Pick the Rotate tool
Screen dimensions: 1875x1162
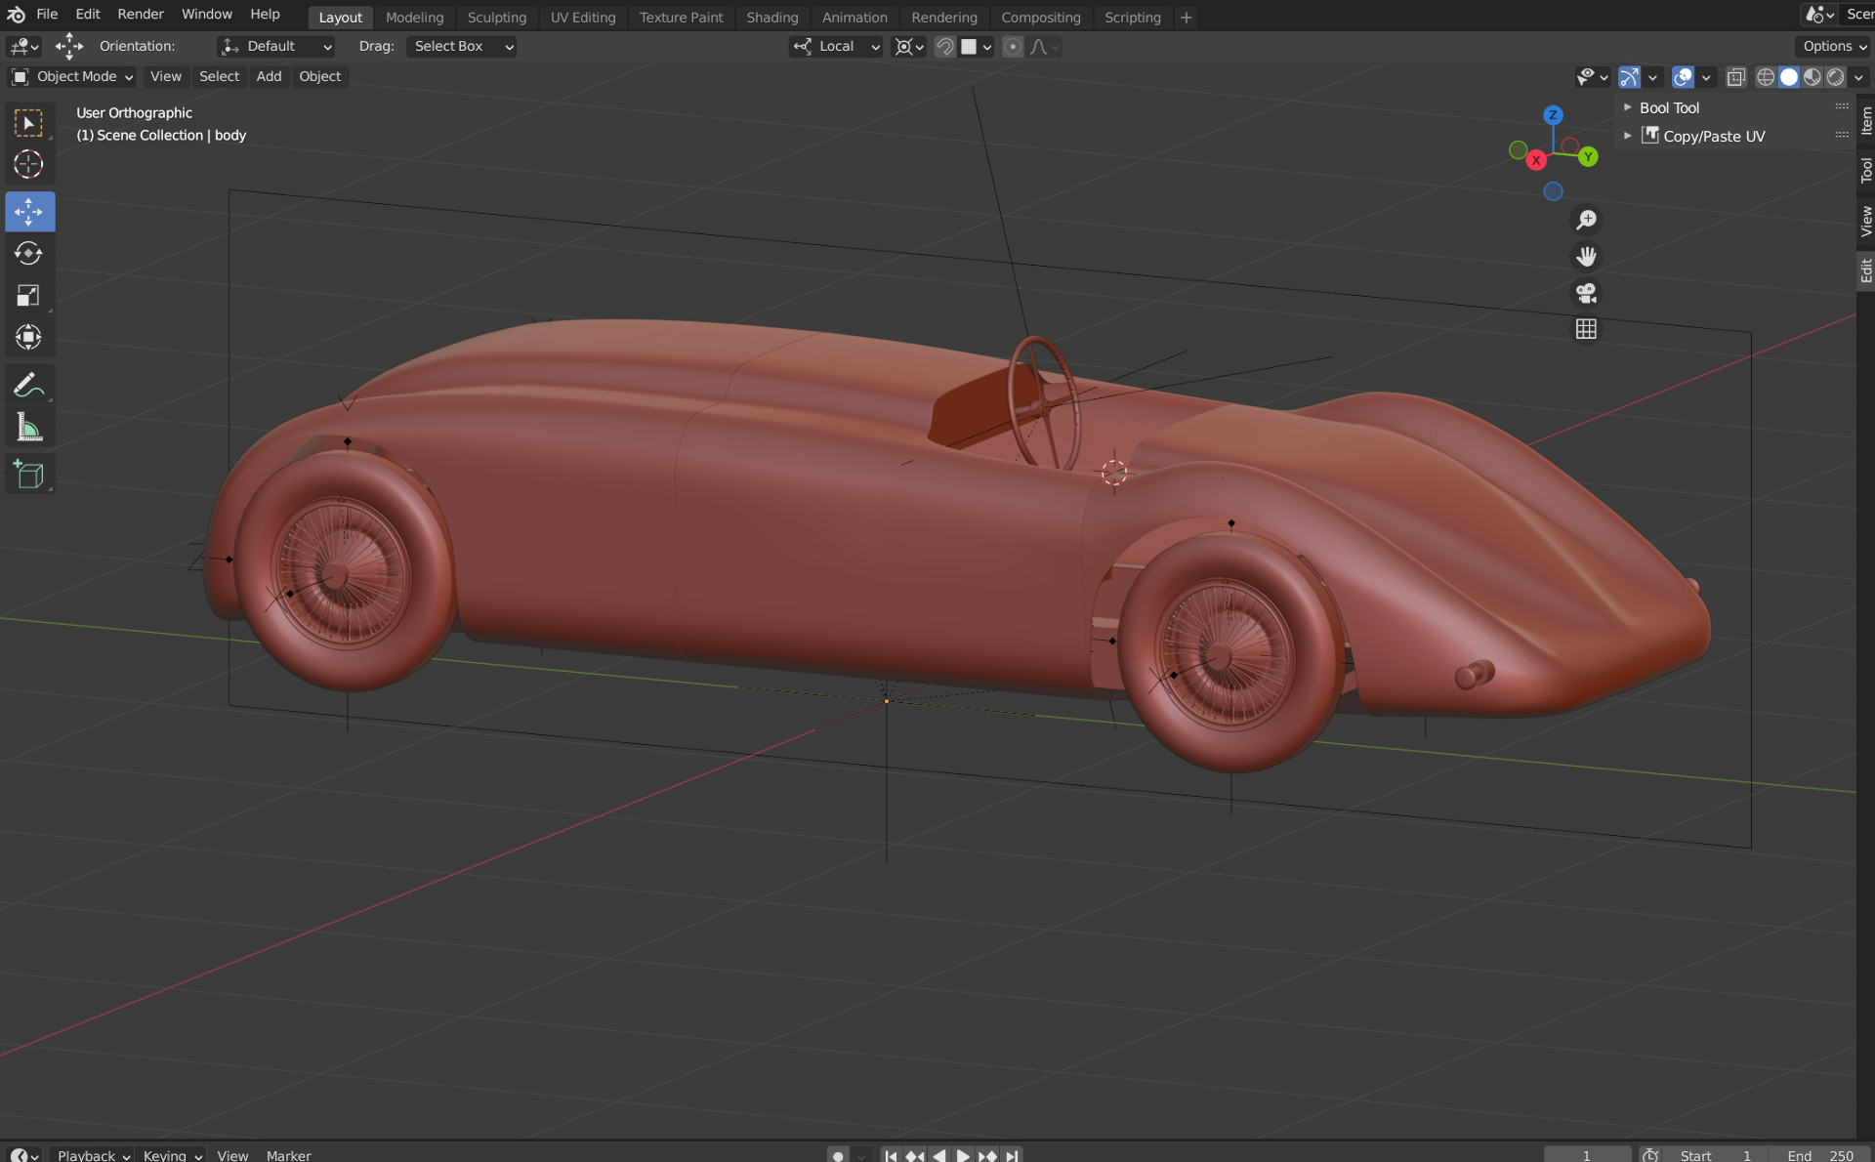(28, 253)
